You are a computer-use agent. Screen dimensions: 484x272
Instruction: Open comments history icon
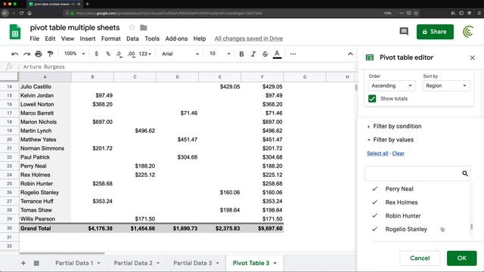(x=404, y=32)
